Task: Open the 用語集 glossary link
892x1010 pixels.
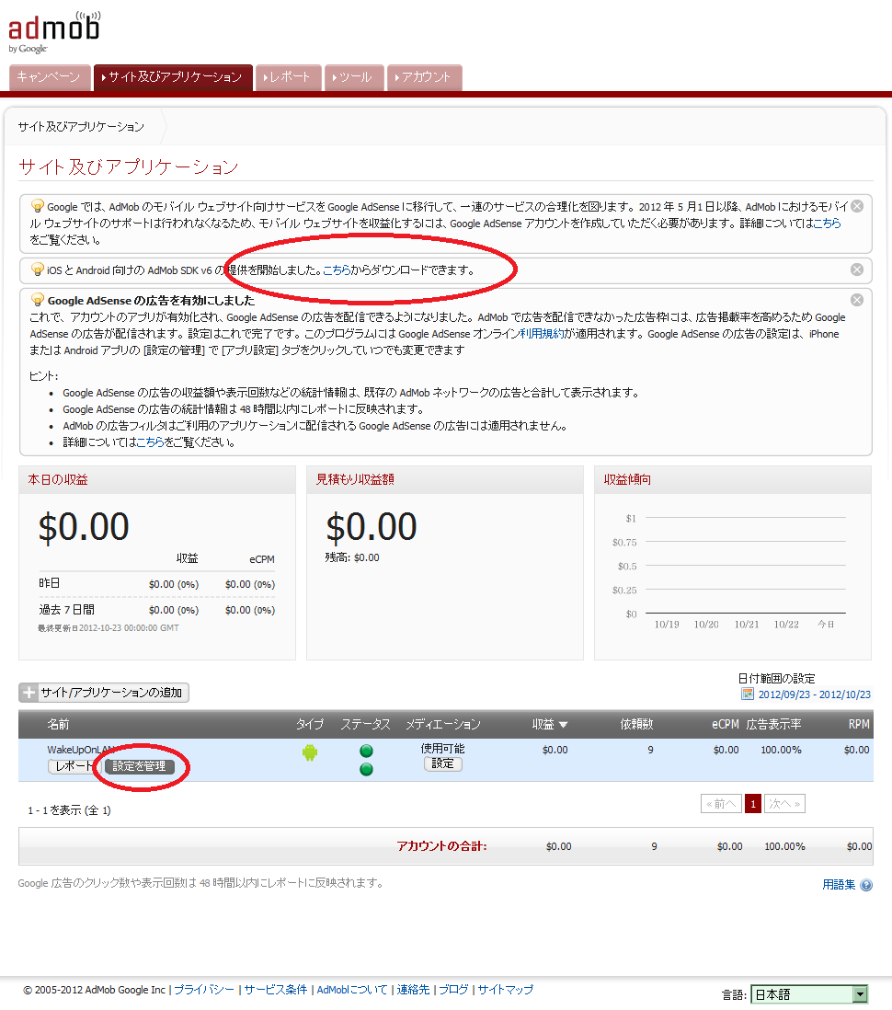Action: (x=839, y=885)
